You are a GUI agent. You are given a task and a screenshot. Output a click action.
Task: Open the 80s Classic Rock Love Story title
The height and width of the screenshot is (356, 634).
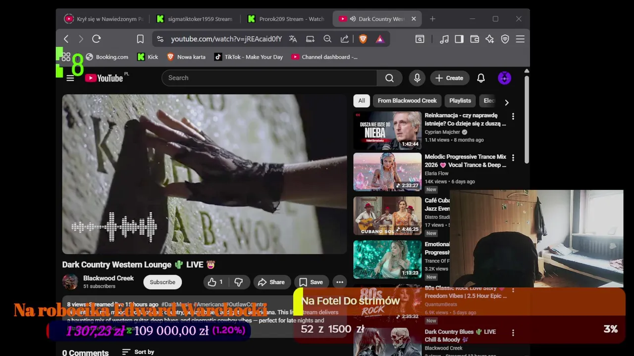(x=466, y=292)
